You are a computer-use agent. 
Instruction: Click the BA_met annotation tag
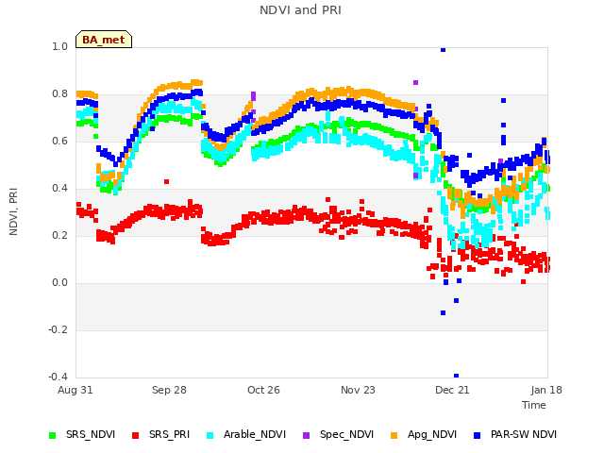104,40
